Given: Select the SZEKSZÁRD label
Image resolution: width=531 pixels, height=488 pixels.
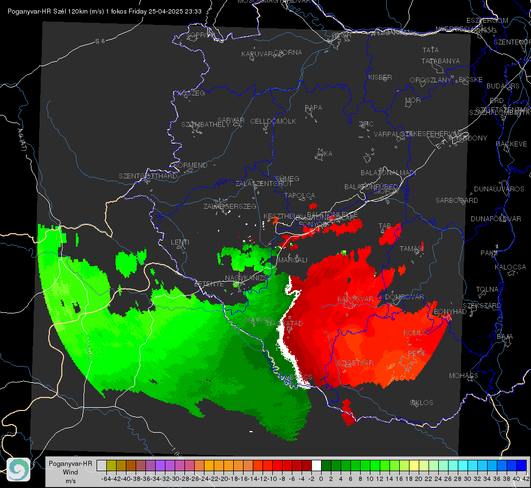Looking at the screenshot, I should pos(482,306).
